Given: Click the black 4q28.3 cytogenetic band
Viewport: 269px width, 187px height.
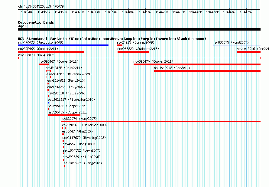Looking at the screenshot, I should tap(139, 29).
